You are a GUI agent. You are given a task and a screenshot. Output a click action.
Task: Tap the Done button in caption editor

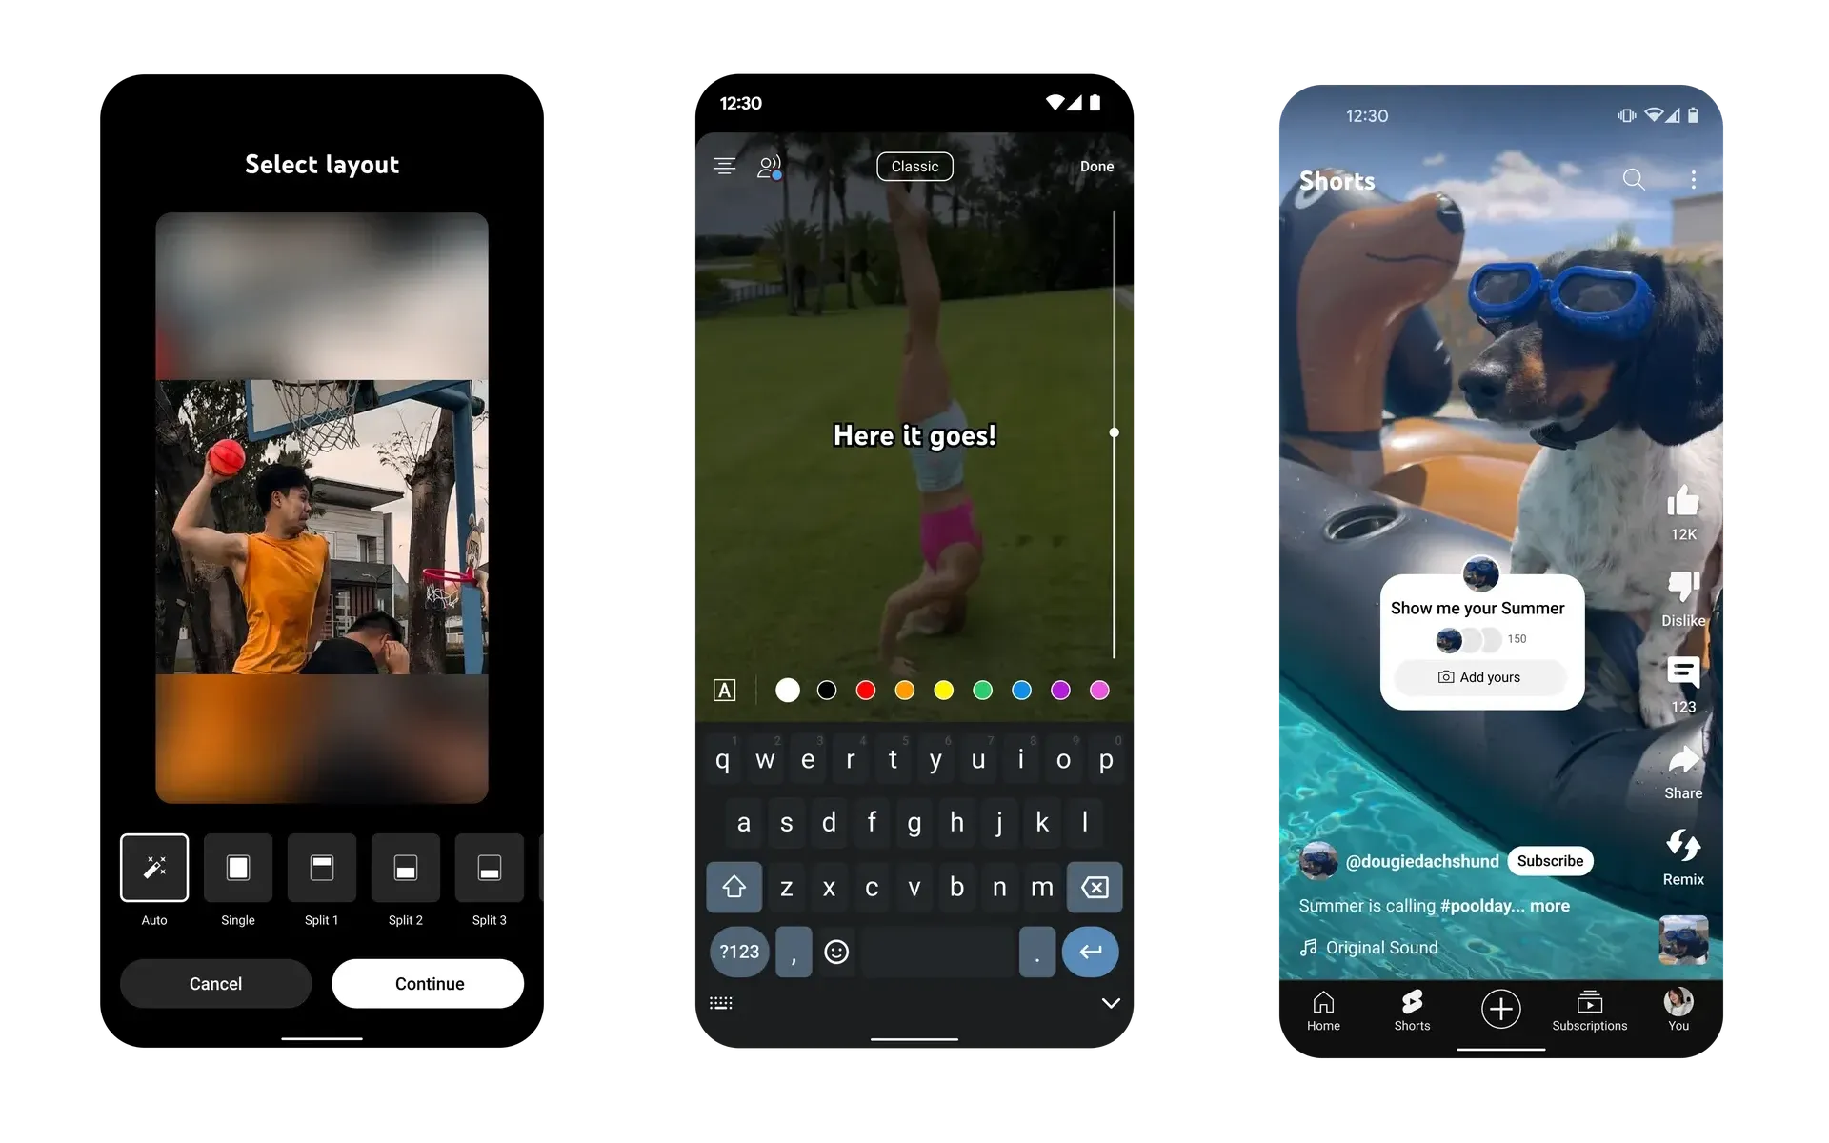point(1095,165)
